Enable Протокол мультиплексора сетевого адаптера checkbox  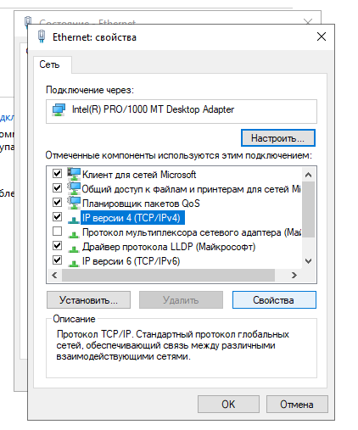[57, 231]
